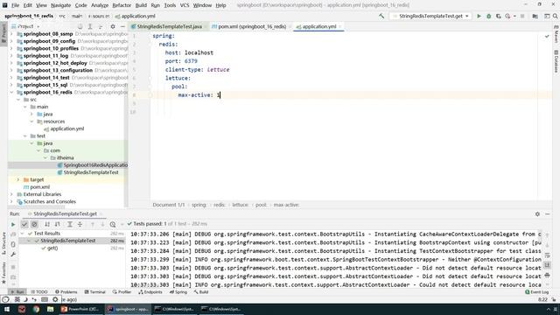Viewport: 560px width, 315px height.
Task: Collapse the main folder in tree
Action: coord(25,107)
